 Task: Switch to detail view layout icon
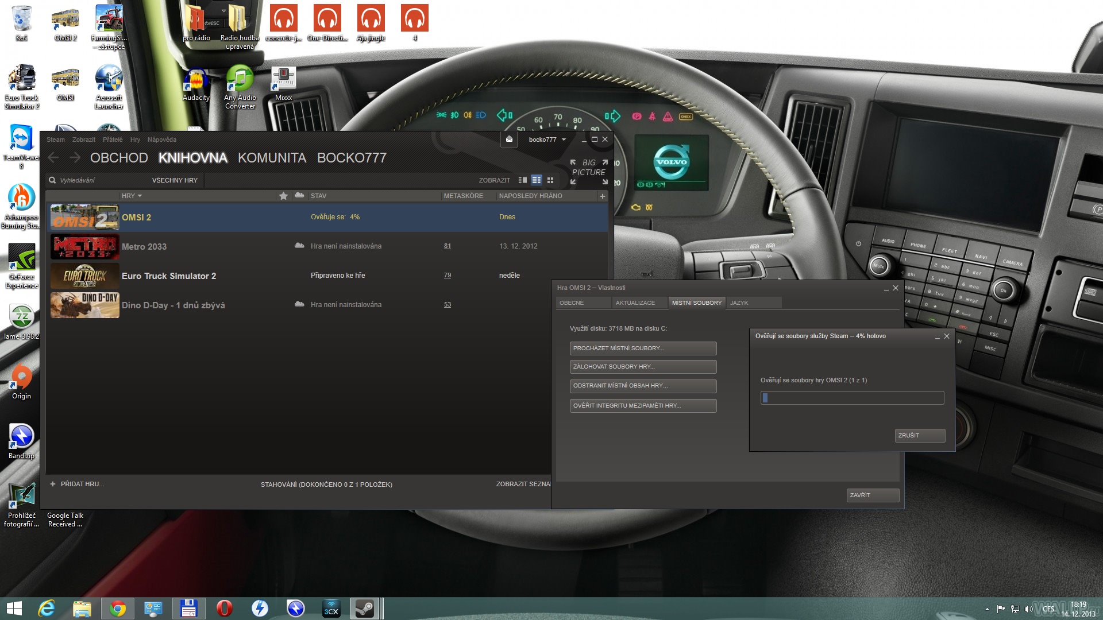point(522,180)
